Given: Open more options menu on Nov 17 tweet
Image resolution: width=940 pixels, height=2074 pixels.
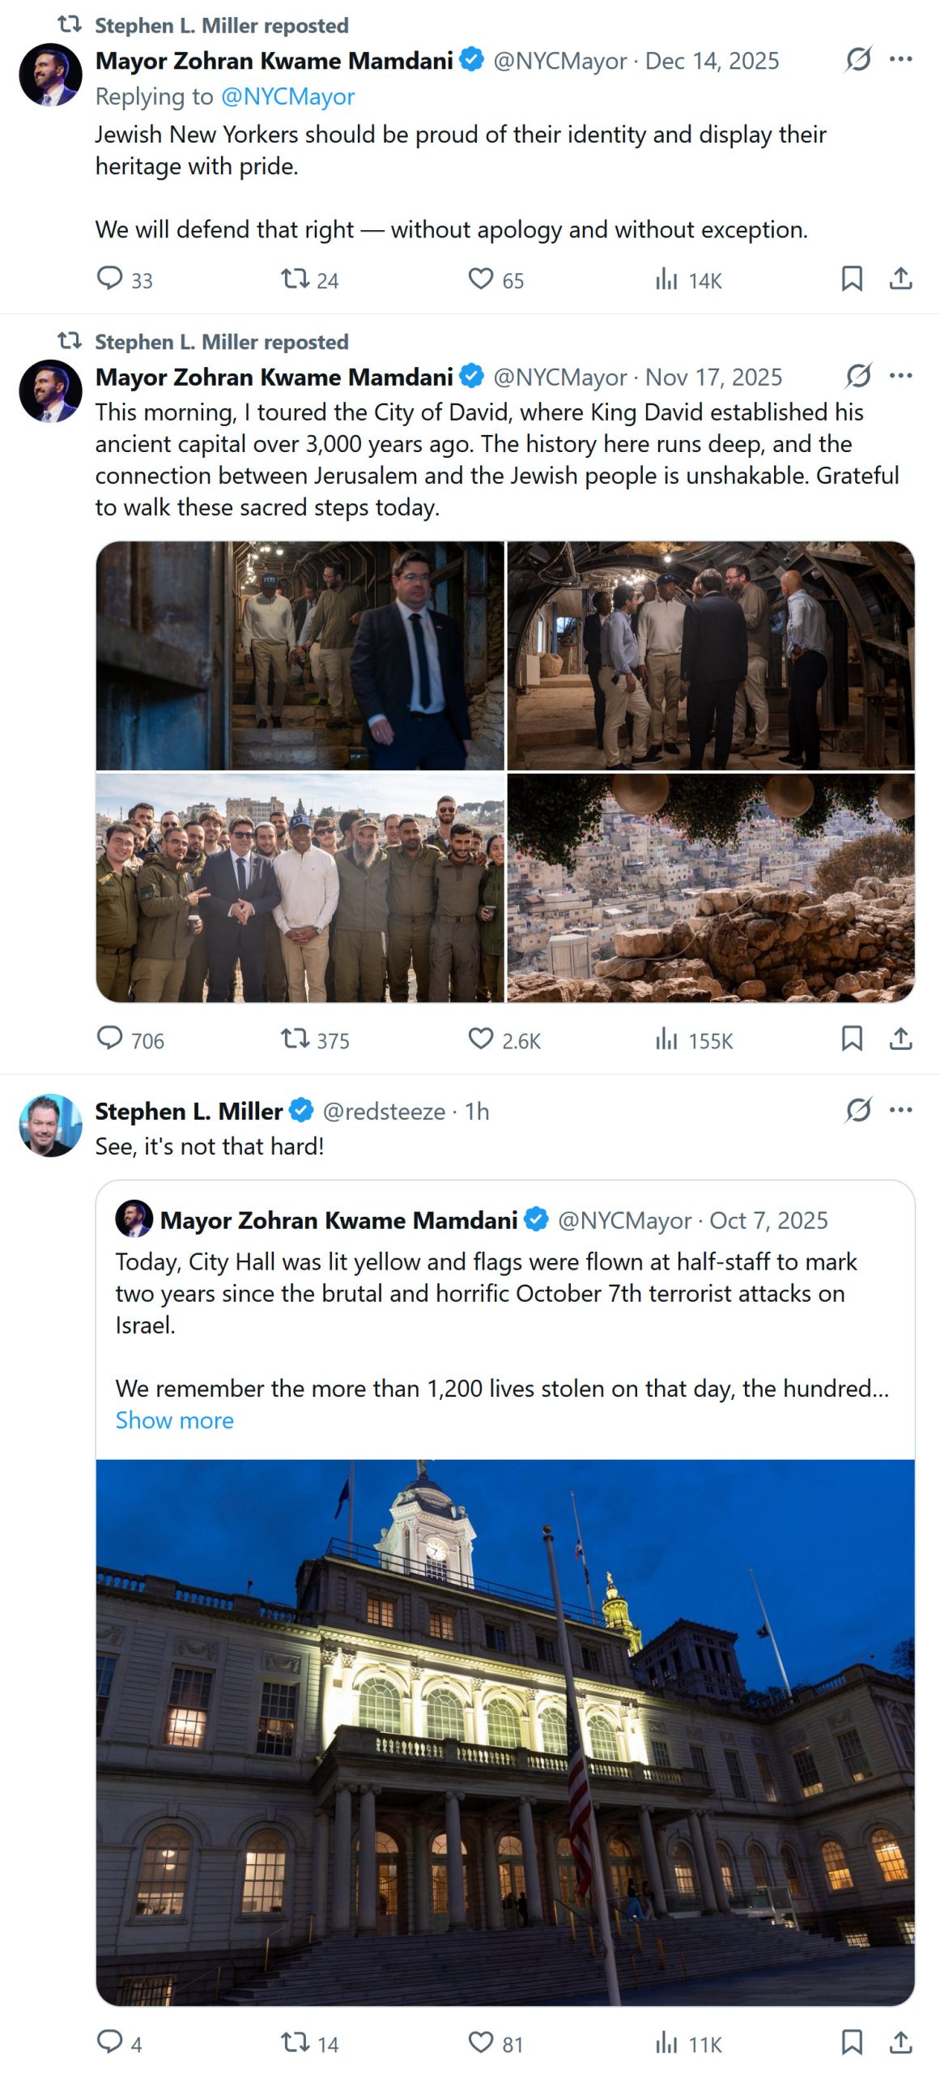Looking at the screenshot, I should pyautogui.click(x=900, y=376).
